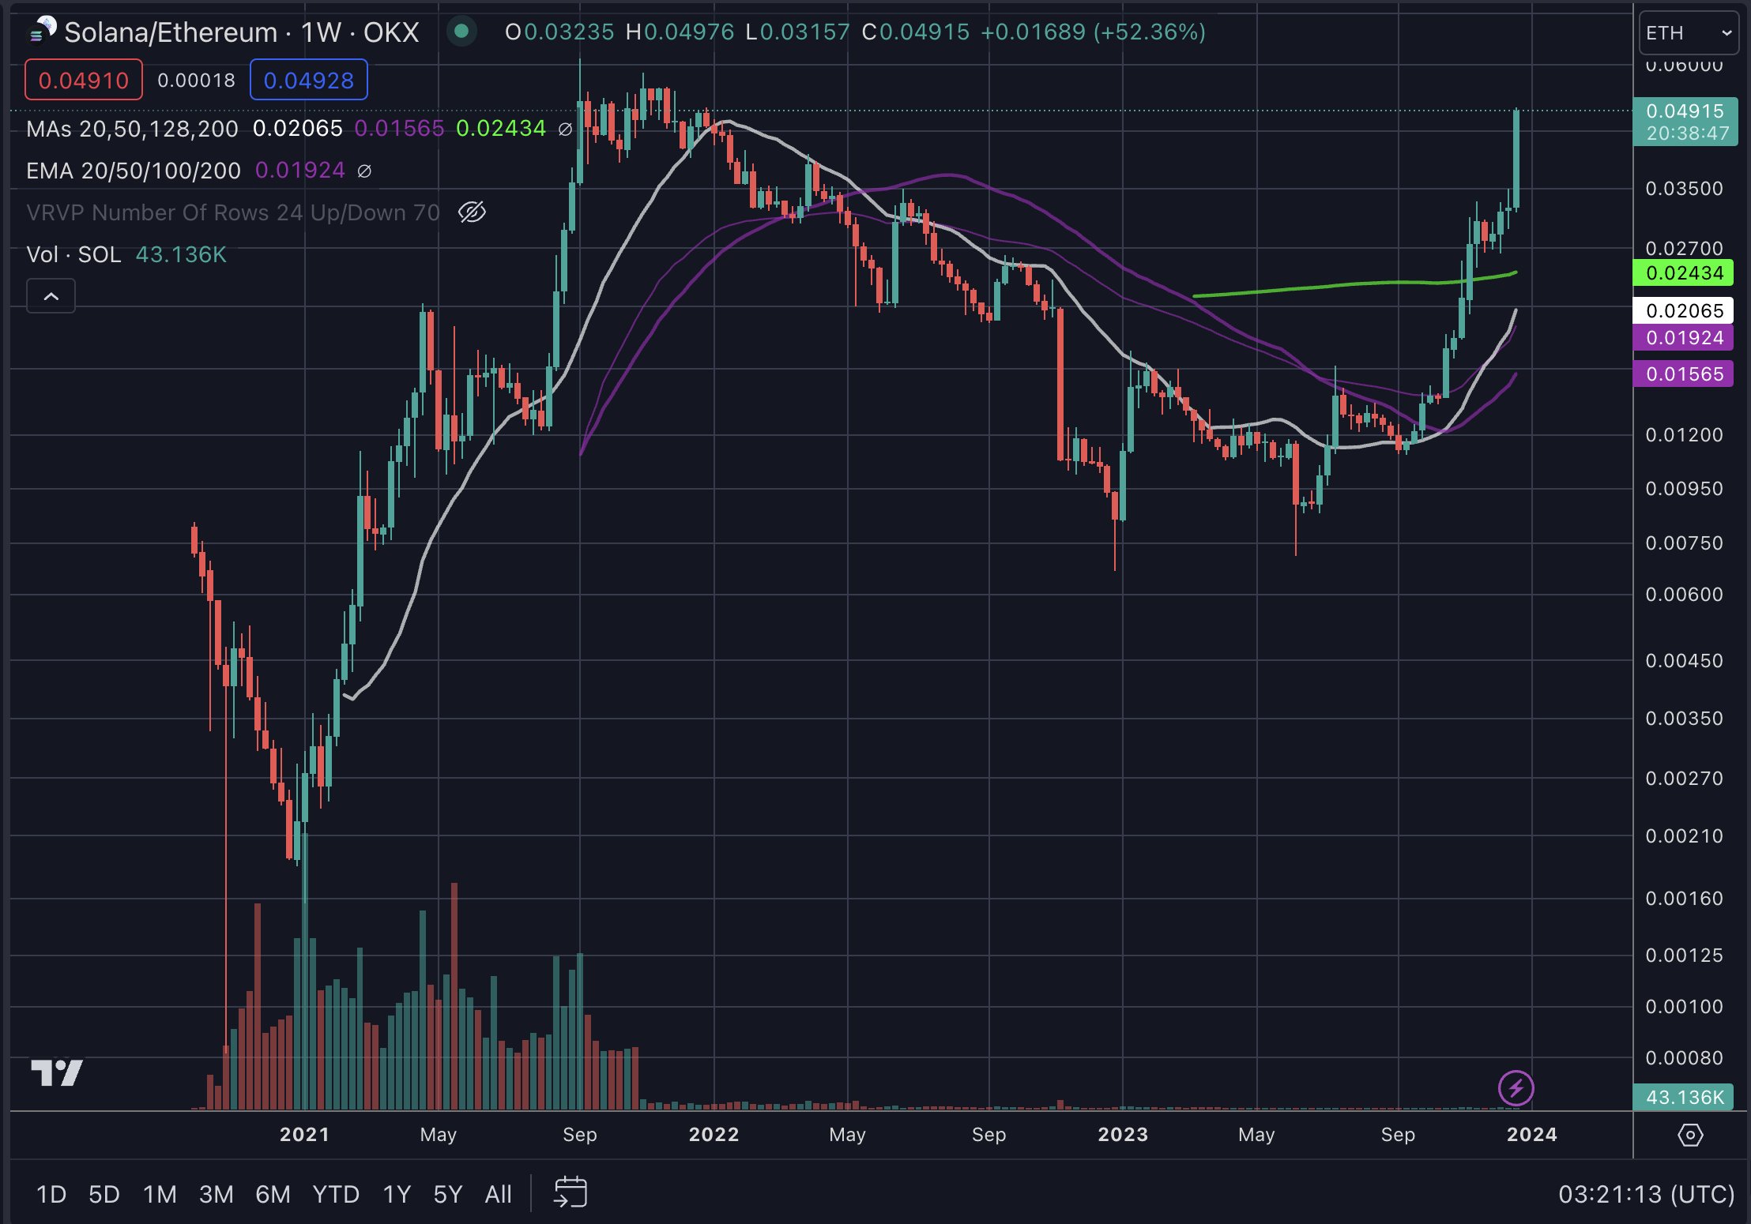1751x1224 pixels.
Task: Click the MA value 0.01565 in legend
Action: [x=399, y=129]
